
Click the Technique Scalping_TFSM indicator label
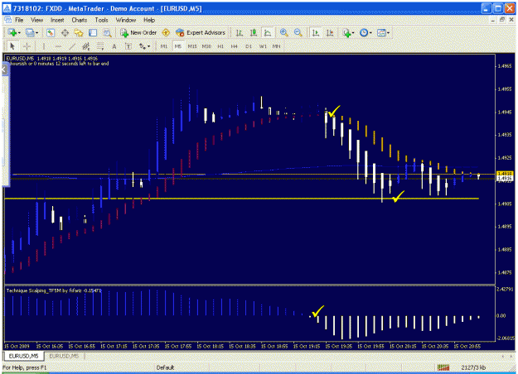[54, 290]
